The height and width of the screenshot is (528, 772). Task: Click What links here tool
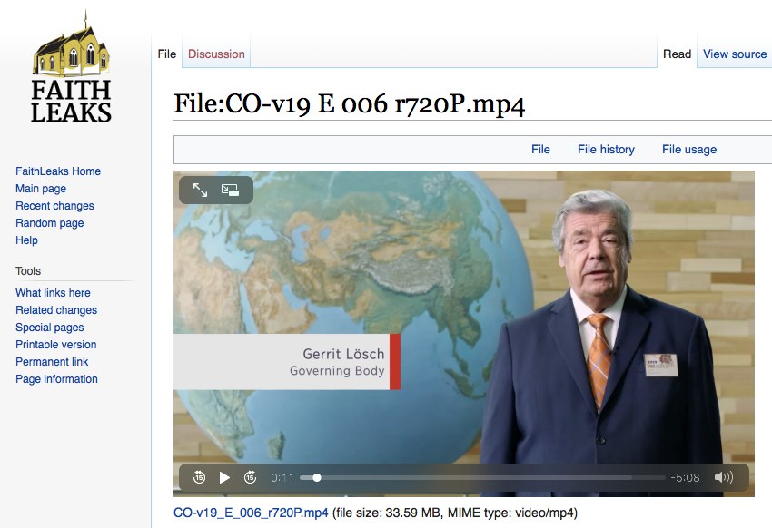pos(53,293)
